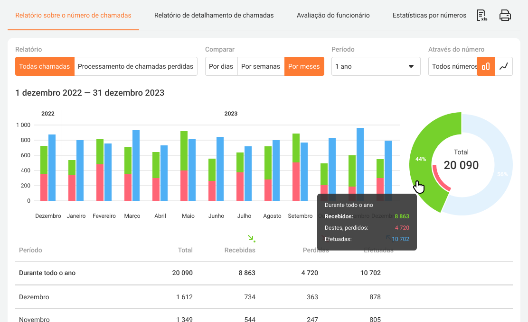This screenshot has width=528, height=322.
Task: Compare by 'Por semanas'
Action: point(260,66)
